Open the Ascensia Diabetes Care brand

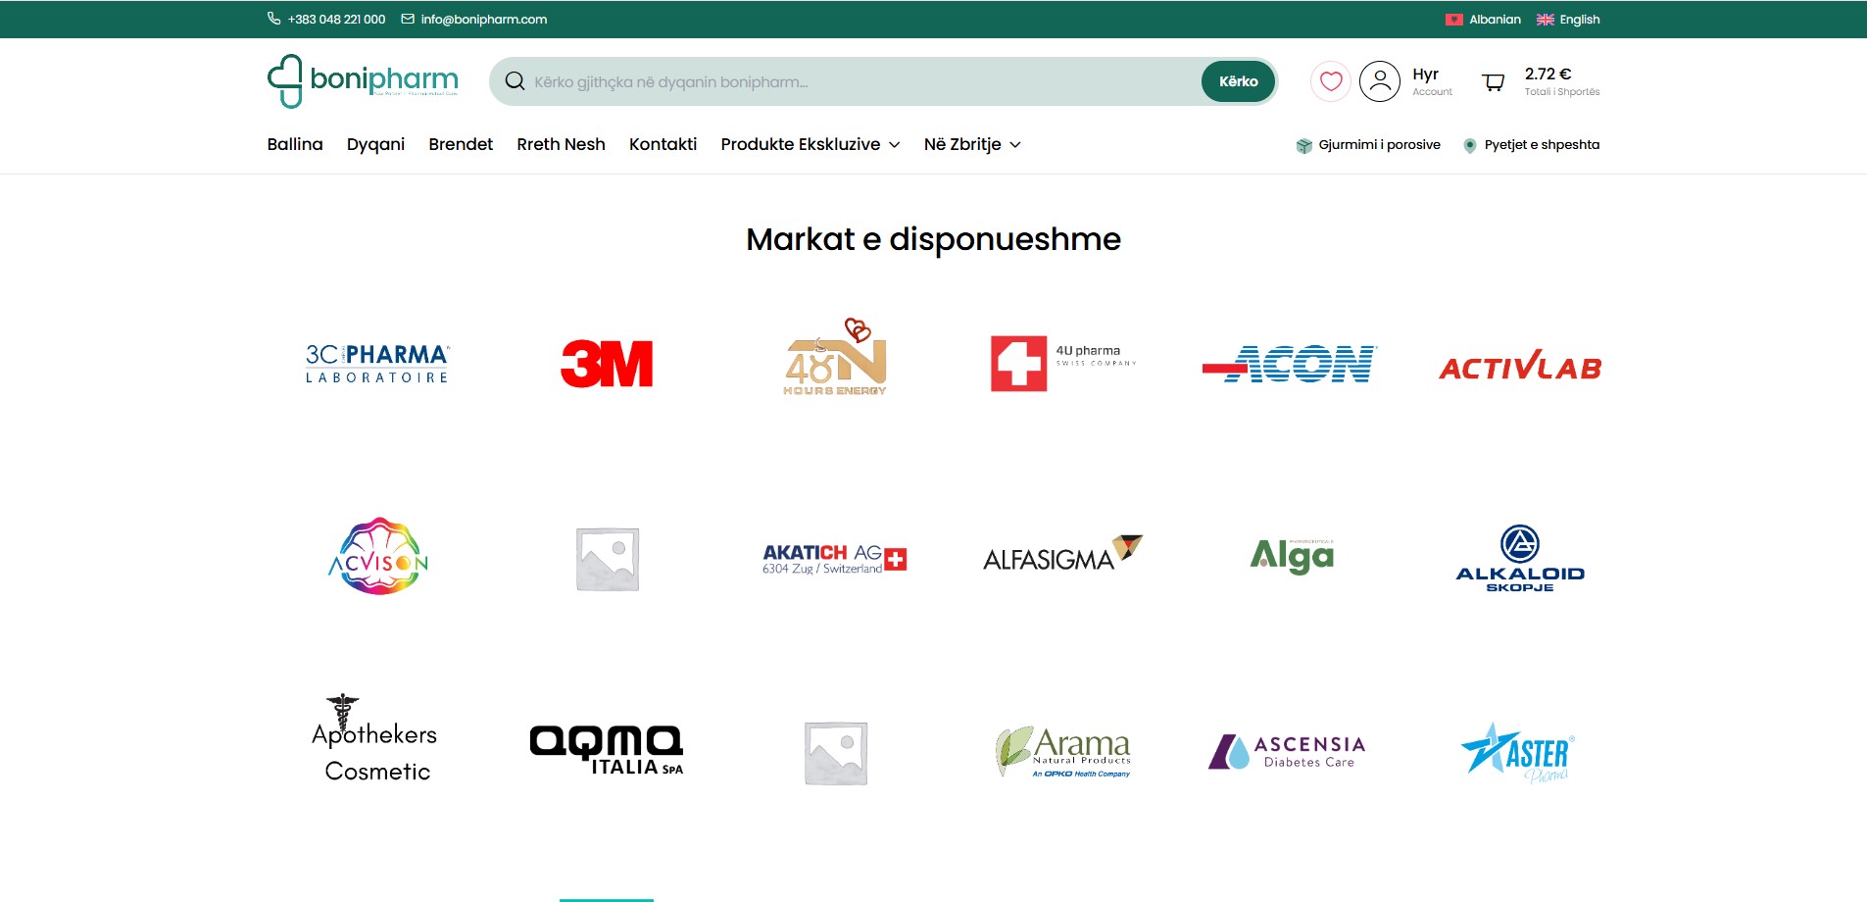[1288, 752]
